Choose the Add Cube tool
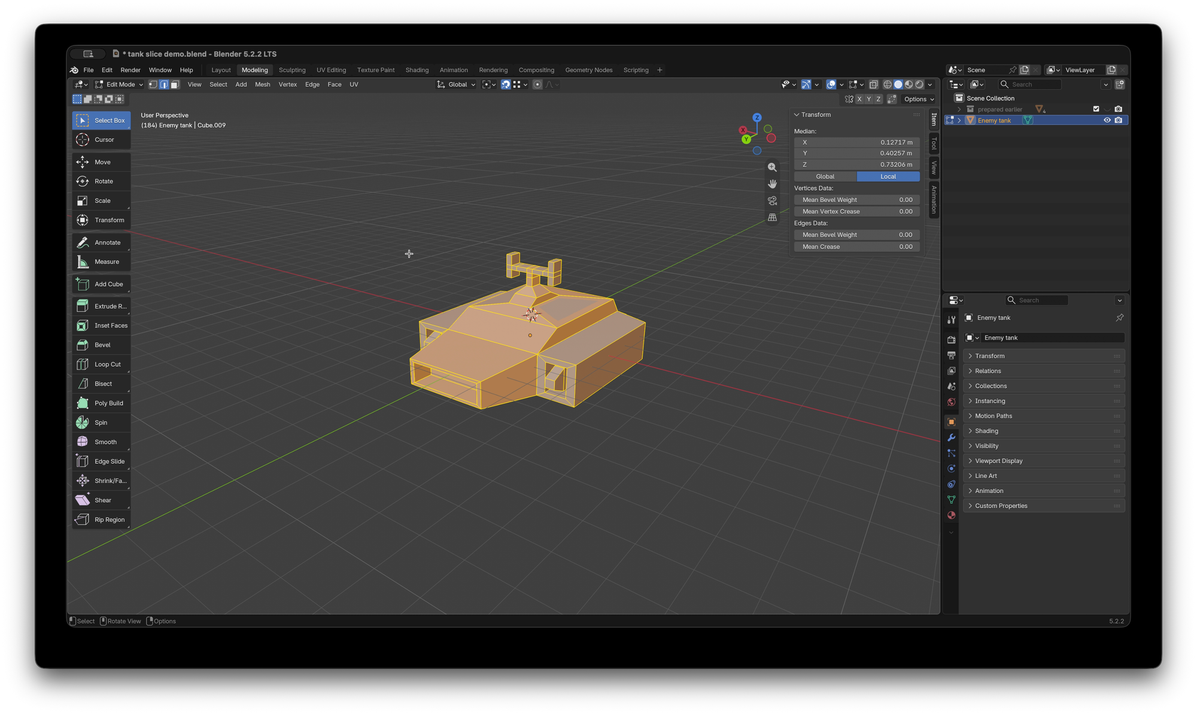 click(x=101, y=284)
